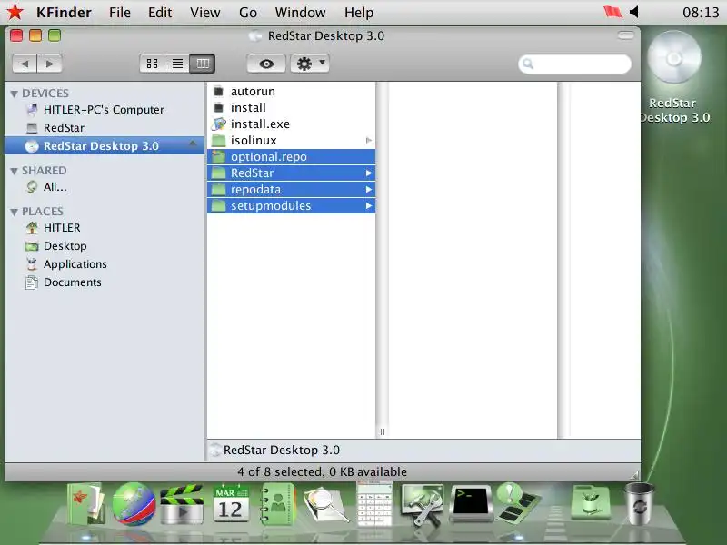
Task: Collapse the SHARED section
Action: [x=14, y=171]
